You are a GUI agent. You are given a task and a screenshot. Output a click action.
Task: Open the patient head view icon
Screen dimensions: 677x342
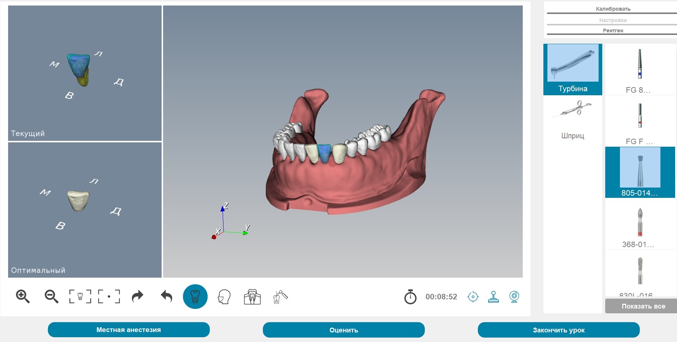pos(224,296)
